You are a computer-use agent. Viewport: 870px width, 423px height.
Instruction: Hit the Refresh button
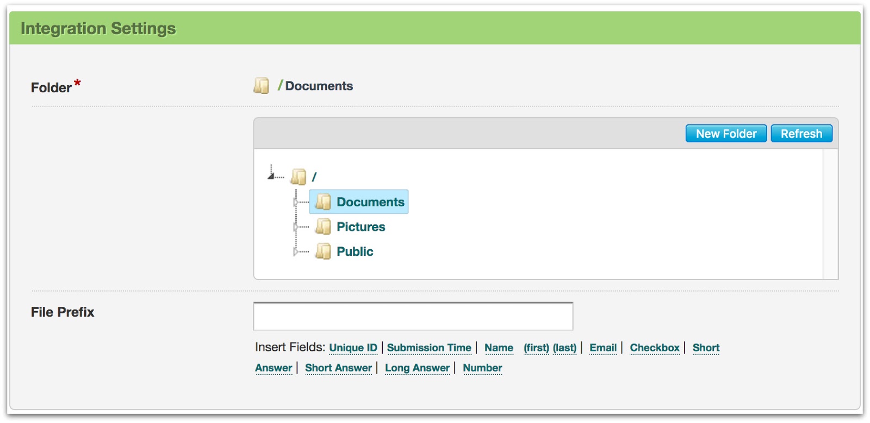tap(801, 134)
